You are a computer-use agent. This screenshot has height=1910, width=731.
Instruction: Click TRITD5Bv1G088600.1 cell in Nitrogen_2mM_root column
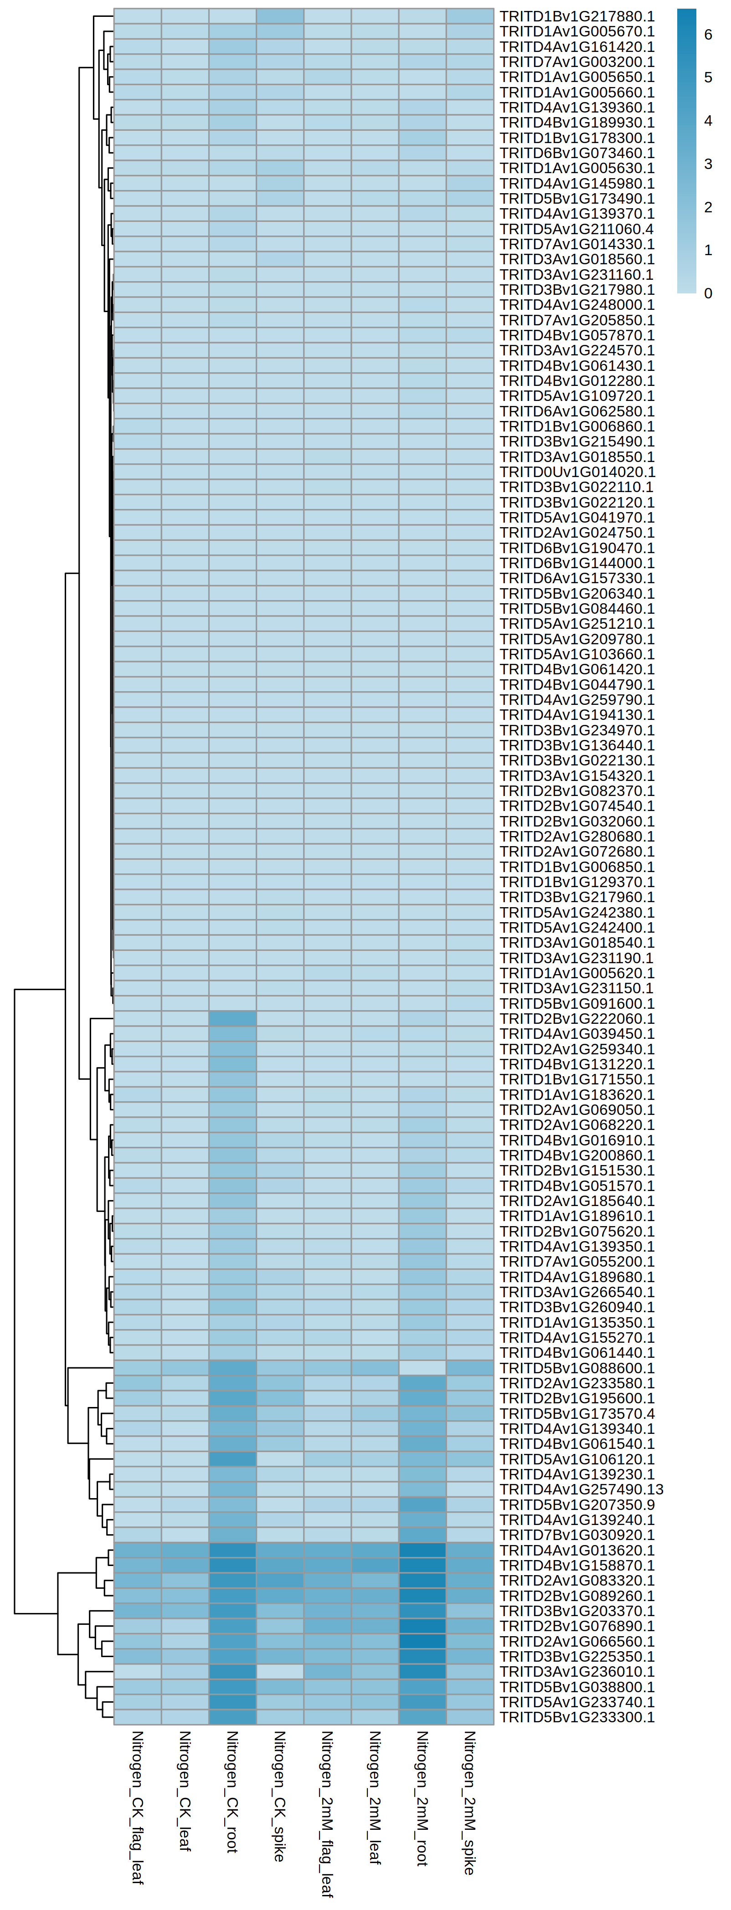(422, 1368)
